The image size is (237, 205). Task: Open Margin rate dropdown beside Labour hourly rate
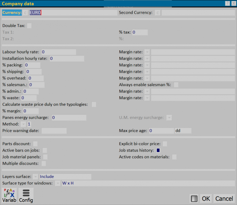tap(147, 52)
